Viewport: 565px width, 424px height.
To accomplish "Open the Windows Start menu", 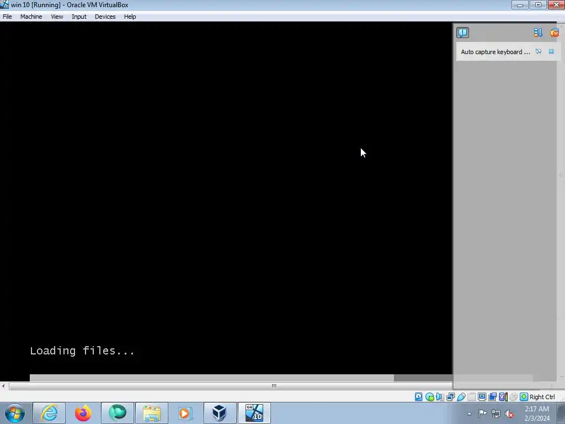I will pos(15,413).
